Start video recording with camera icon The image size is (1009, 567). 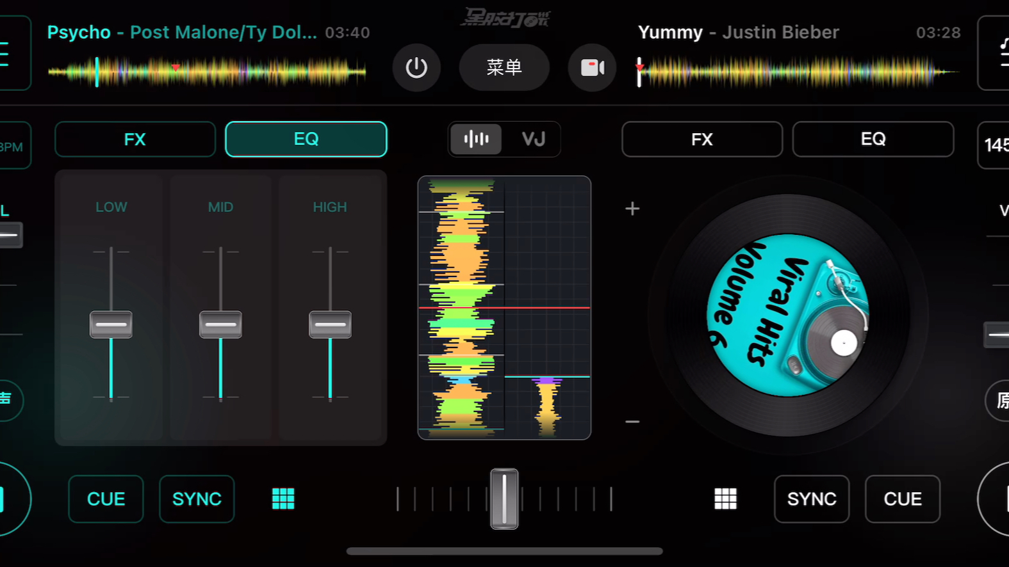click(592, 67)
